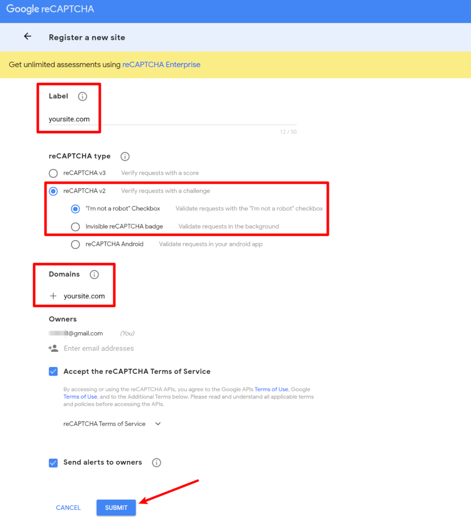Click the (You) label beside the owner email
The width and height of the screenshot is (471, 525).
[x=127, y=333]
